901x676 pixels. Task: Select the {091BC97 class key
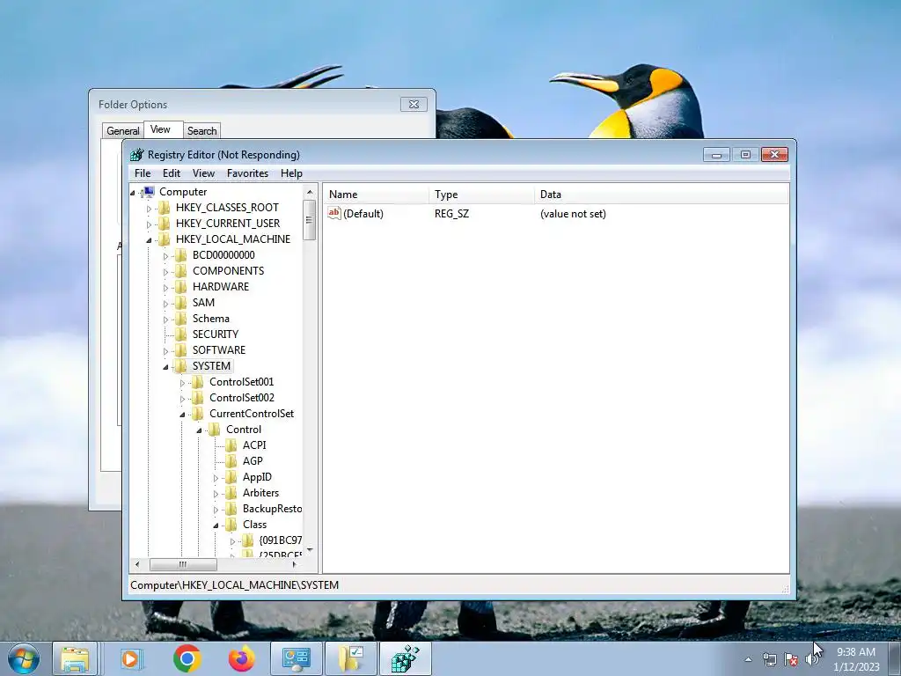281,540
